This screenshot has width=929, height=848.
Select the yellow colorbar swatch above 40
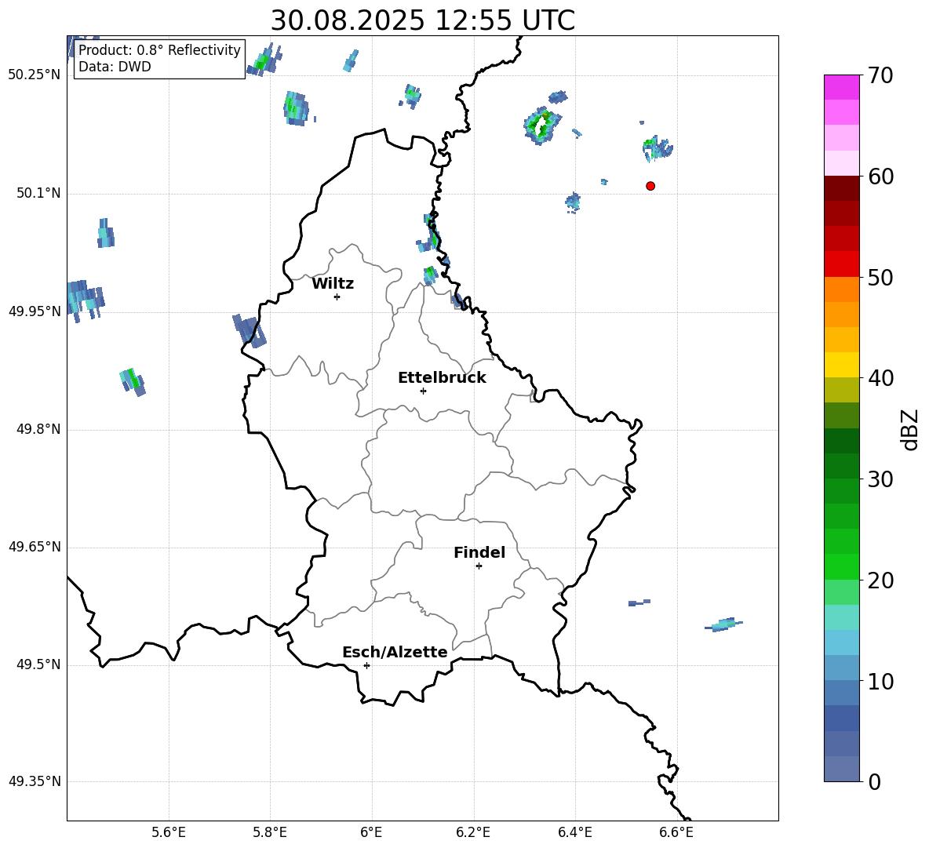841,365
